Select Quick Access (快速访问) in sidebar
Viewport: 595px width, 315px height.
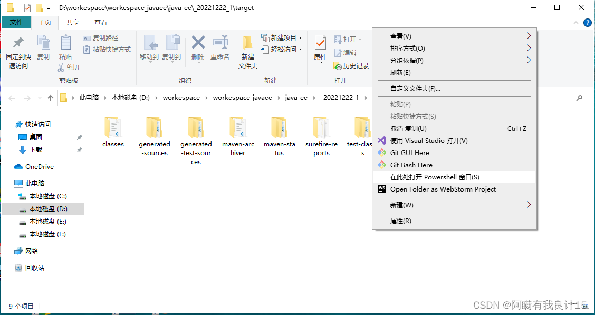coord(37,125)
